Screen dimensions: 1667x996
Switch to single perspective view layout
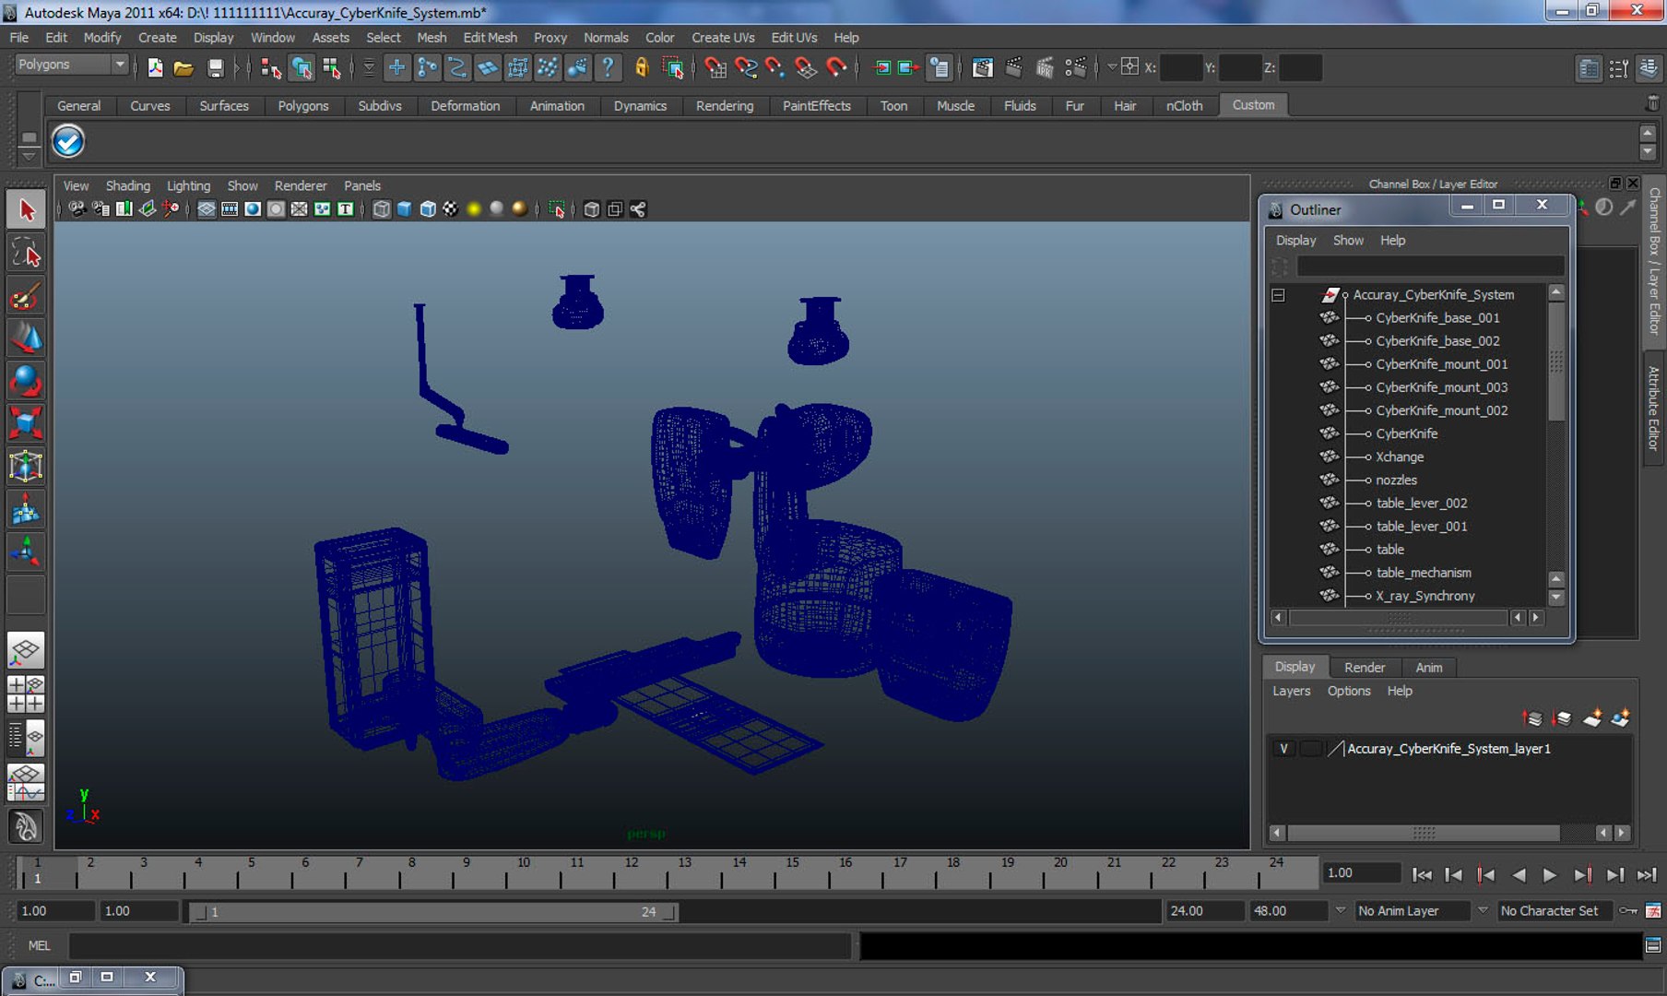tap(26, 651)
